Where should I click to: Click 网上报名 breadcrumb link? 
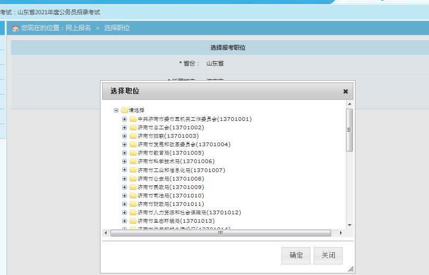(x=78, y=28)
